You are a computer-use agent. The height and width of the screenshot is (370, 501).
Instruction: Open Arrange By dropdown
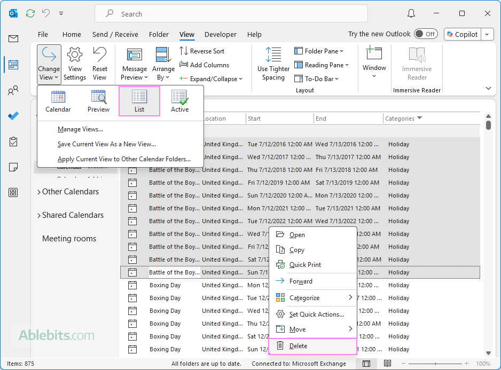163,64
